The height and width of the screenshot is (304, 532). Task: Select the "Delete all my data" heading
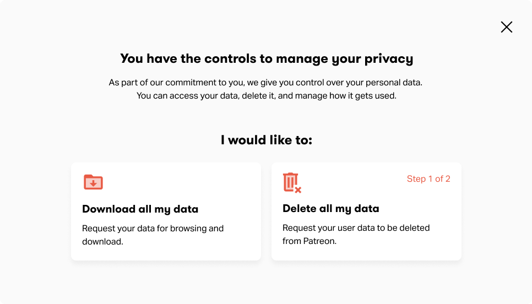coord(331,209)
